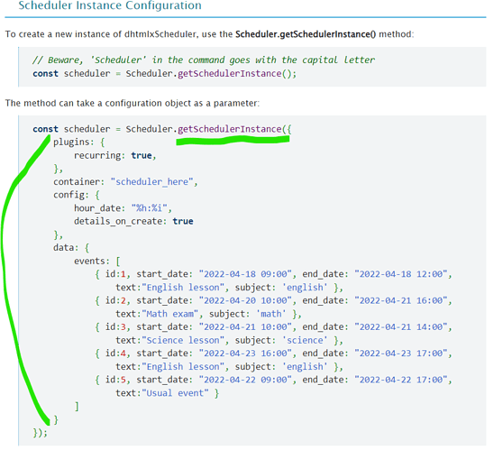This screenshot has height=450, width=503.
Task: Click the 'events: [' line
Action: (97, 262)
